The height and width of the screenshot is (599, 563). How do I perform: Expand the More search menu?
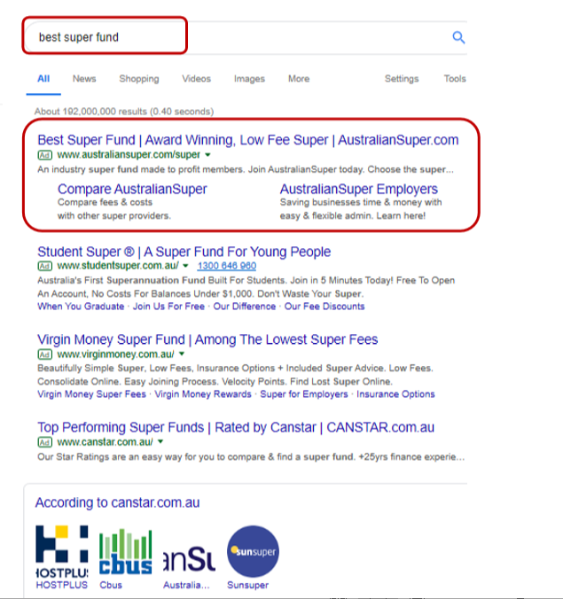299,79
